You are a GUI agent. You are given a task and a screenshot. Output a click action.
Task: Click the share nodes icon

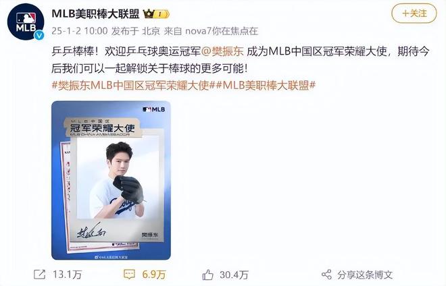point(326,275)
